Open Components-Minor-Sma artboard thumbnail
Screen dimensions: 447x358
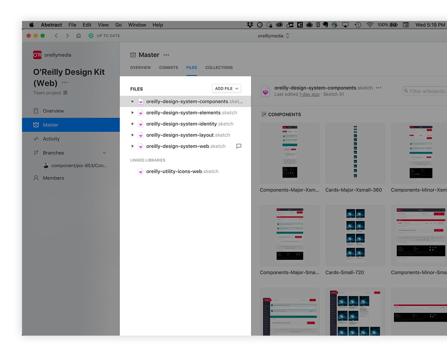pos(419,236)
